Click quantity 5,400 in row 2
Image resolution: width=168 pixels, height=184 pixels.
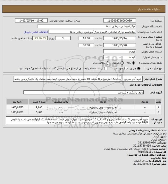point(39,112)
